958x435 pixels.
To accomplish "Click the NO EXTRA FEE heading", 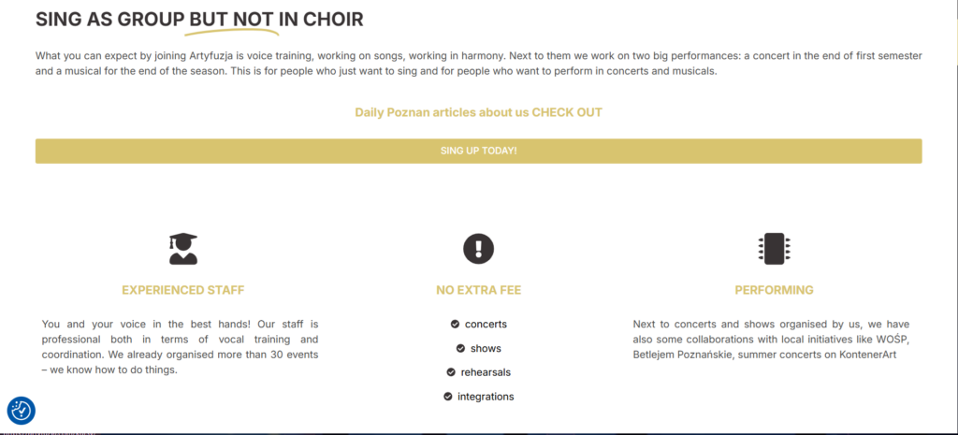I will pos(478,290).
